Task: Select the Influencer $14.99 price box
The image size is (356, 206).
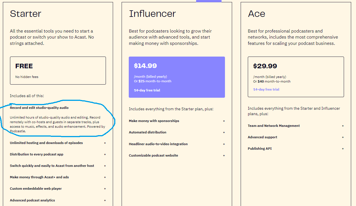Action: 177,77
